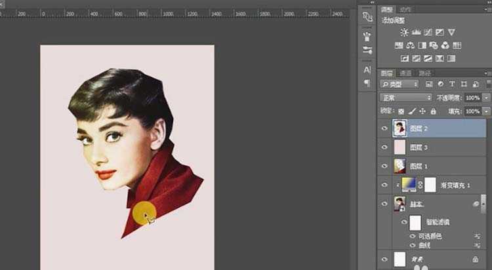492x270 pixels.
Task: Open the Character panel (A| icon)
Action: 367,70
